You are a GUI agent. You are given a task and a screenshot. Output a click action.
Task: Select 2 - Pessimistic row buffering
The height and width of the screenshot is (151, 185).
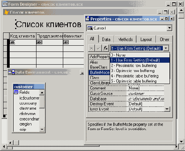(x=140, y=65)
